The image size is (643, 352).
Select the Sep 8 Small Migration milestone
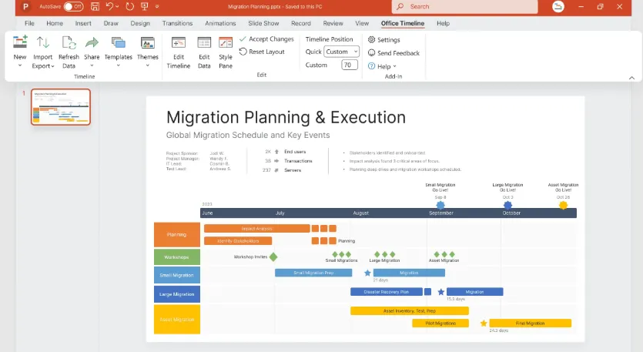pos(440,205)
